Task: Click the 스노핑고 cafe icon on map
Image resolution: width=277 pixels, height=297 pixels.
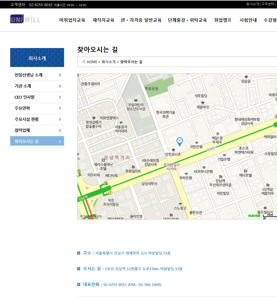Action: click(180, 204)
